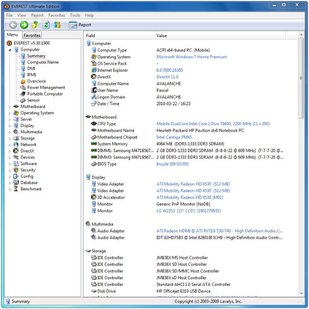Click the Benchmark hourglass icon

coord(16,189)
